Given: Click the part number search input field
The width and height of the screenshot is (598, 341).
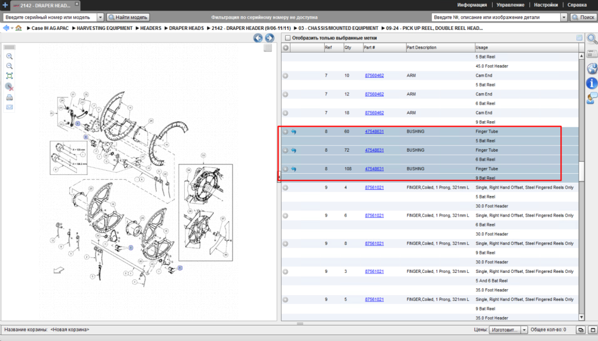Looking at the screenshot, I should [496, 17].
